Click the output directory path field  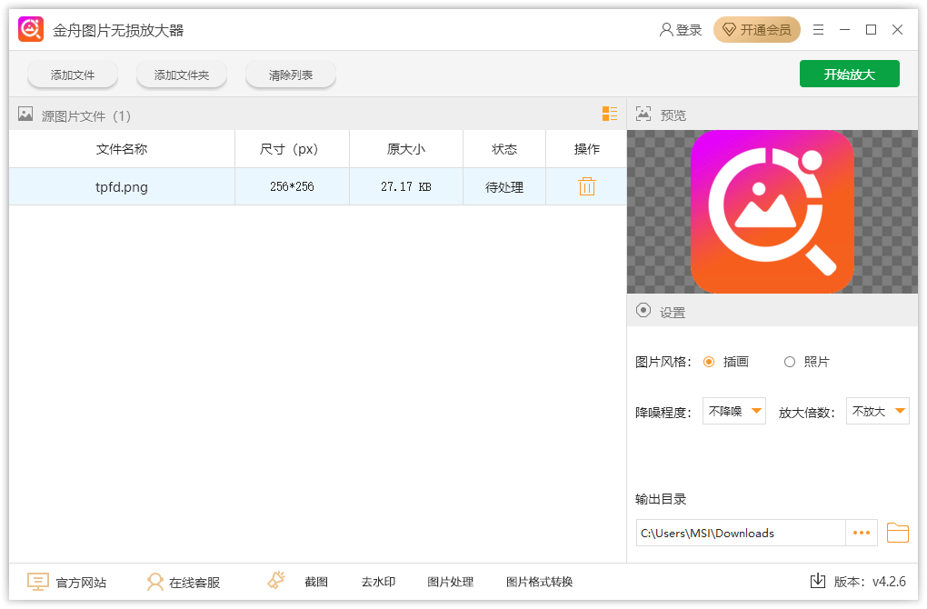[736, 533]
